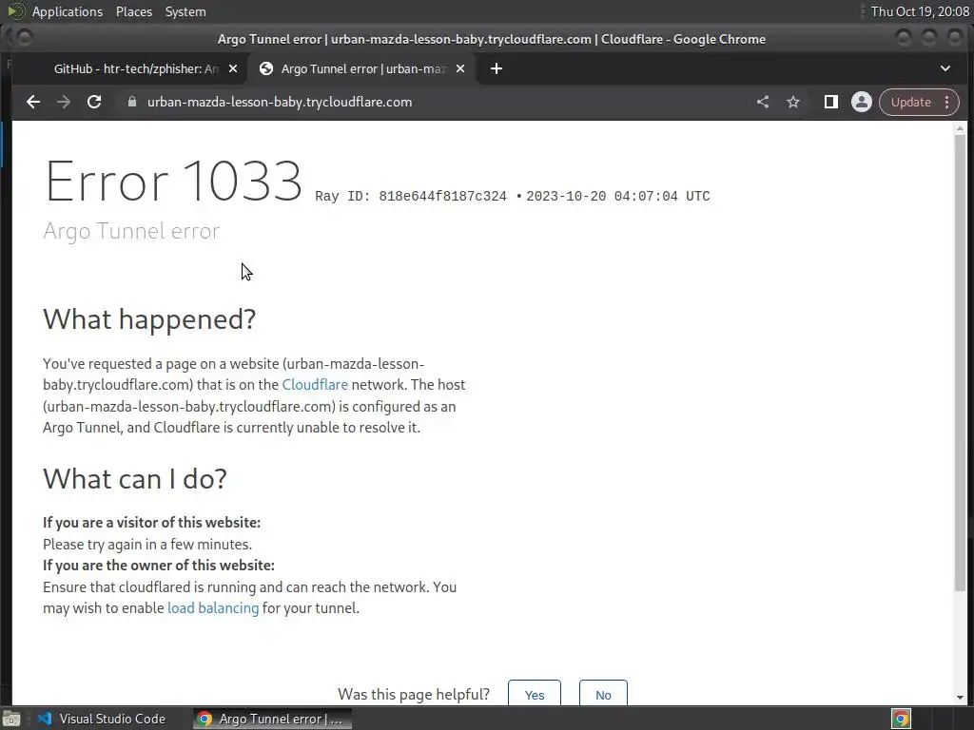Open the Cloudflare link in the text
This screenshot has height=730, width=974.
point(315,385)
